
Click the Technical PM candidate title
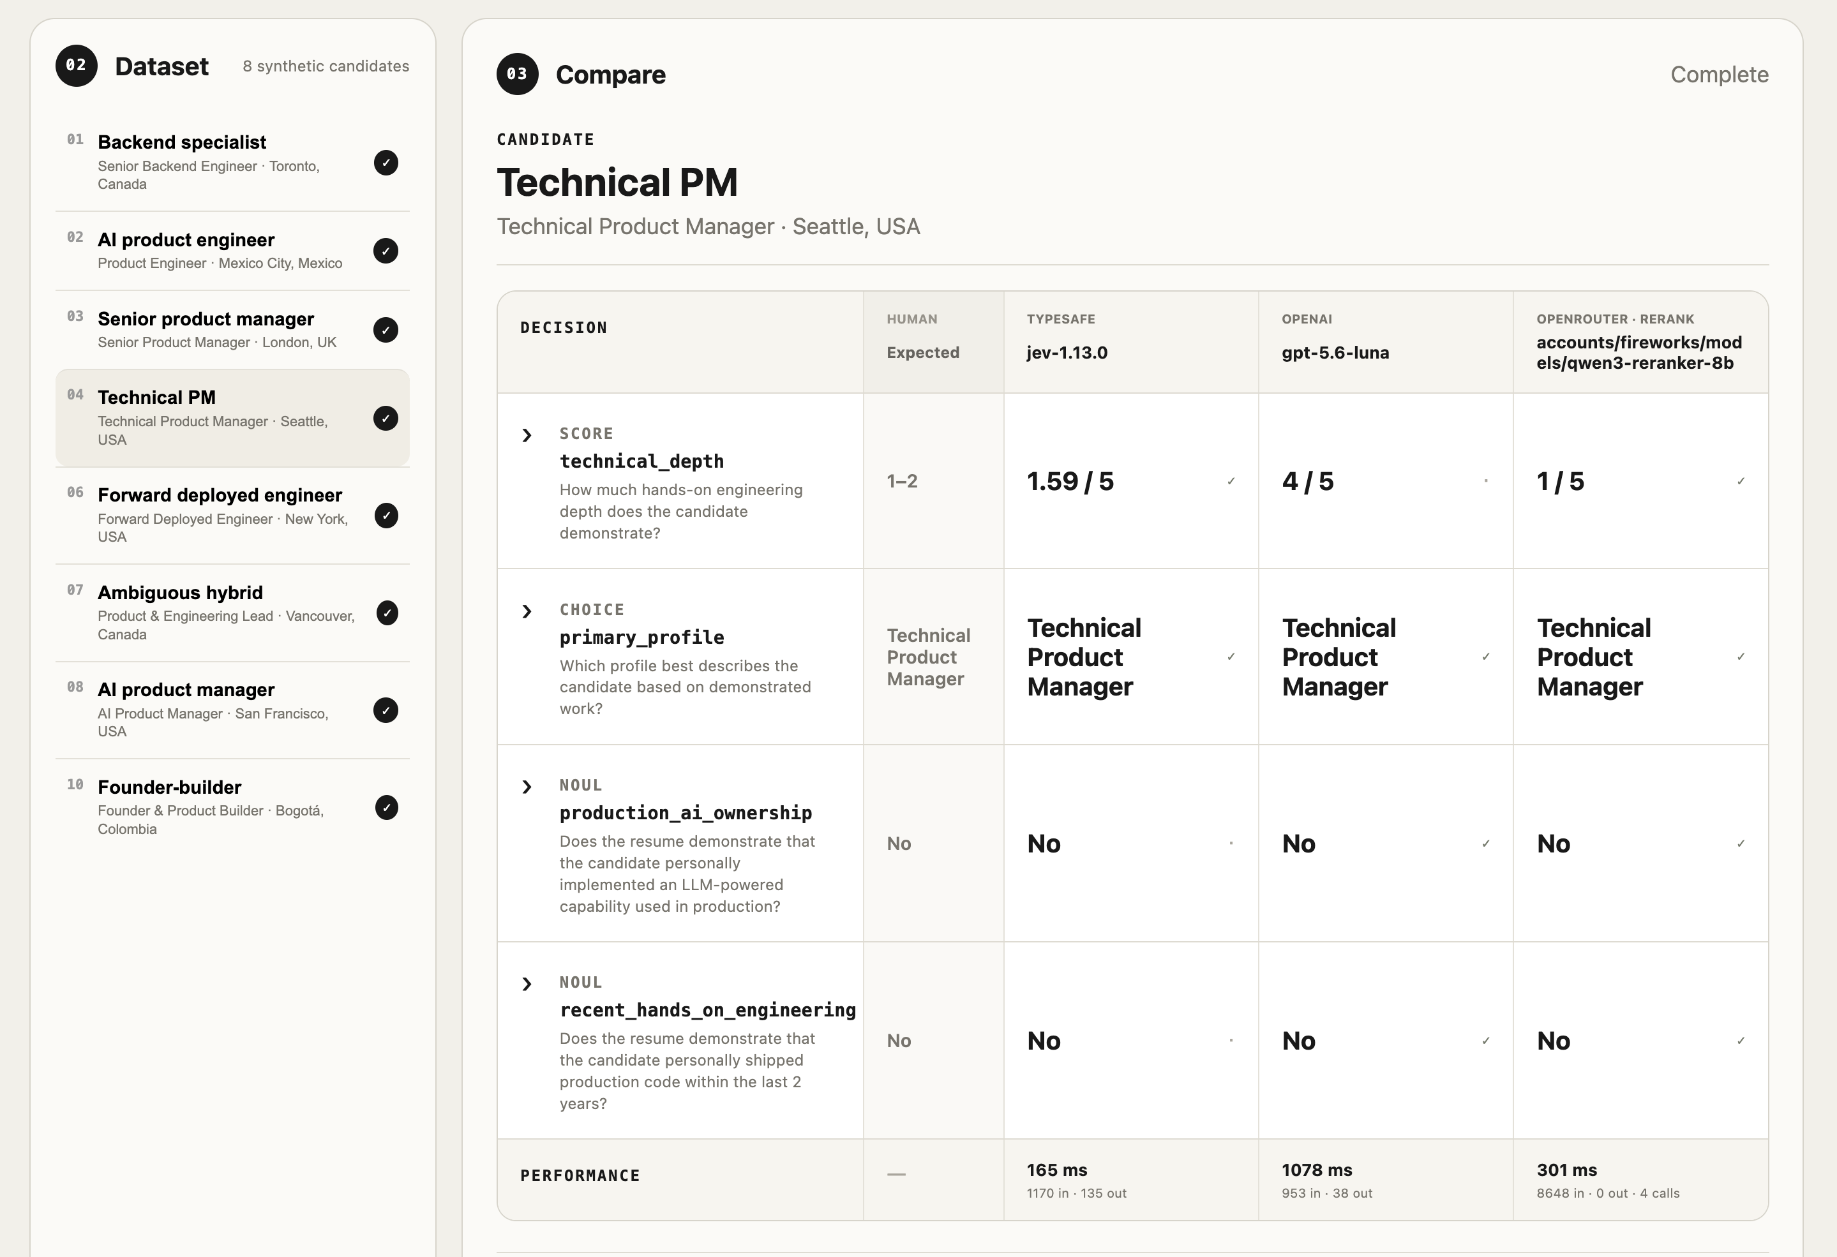[x=617, y=182]
